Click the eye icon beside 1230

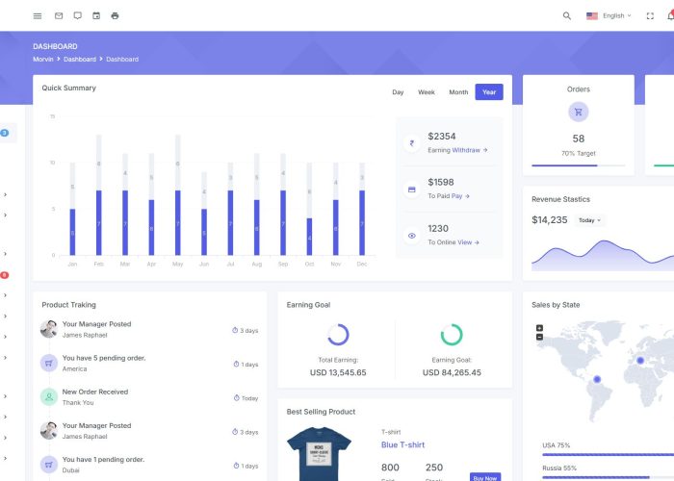click(x=412, y=236)
